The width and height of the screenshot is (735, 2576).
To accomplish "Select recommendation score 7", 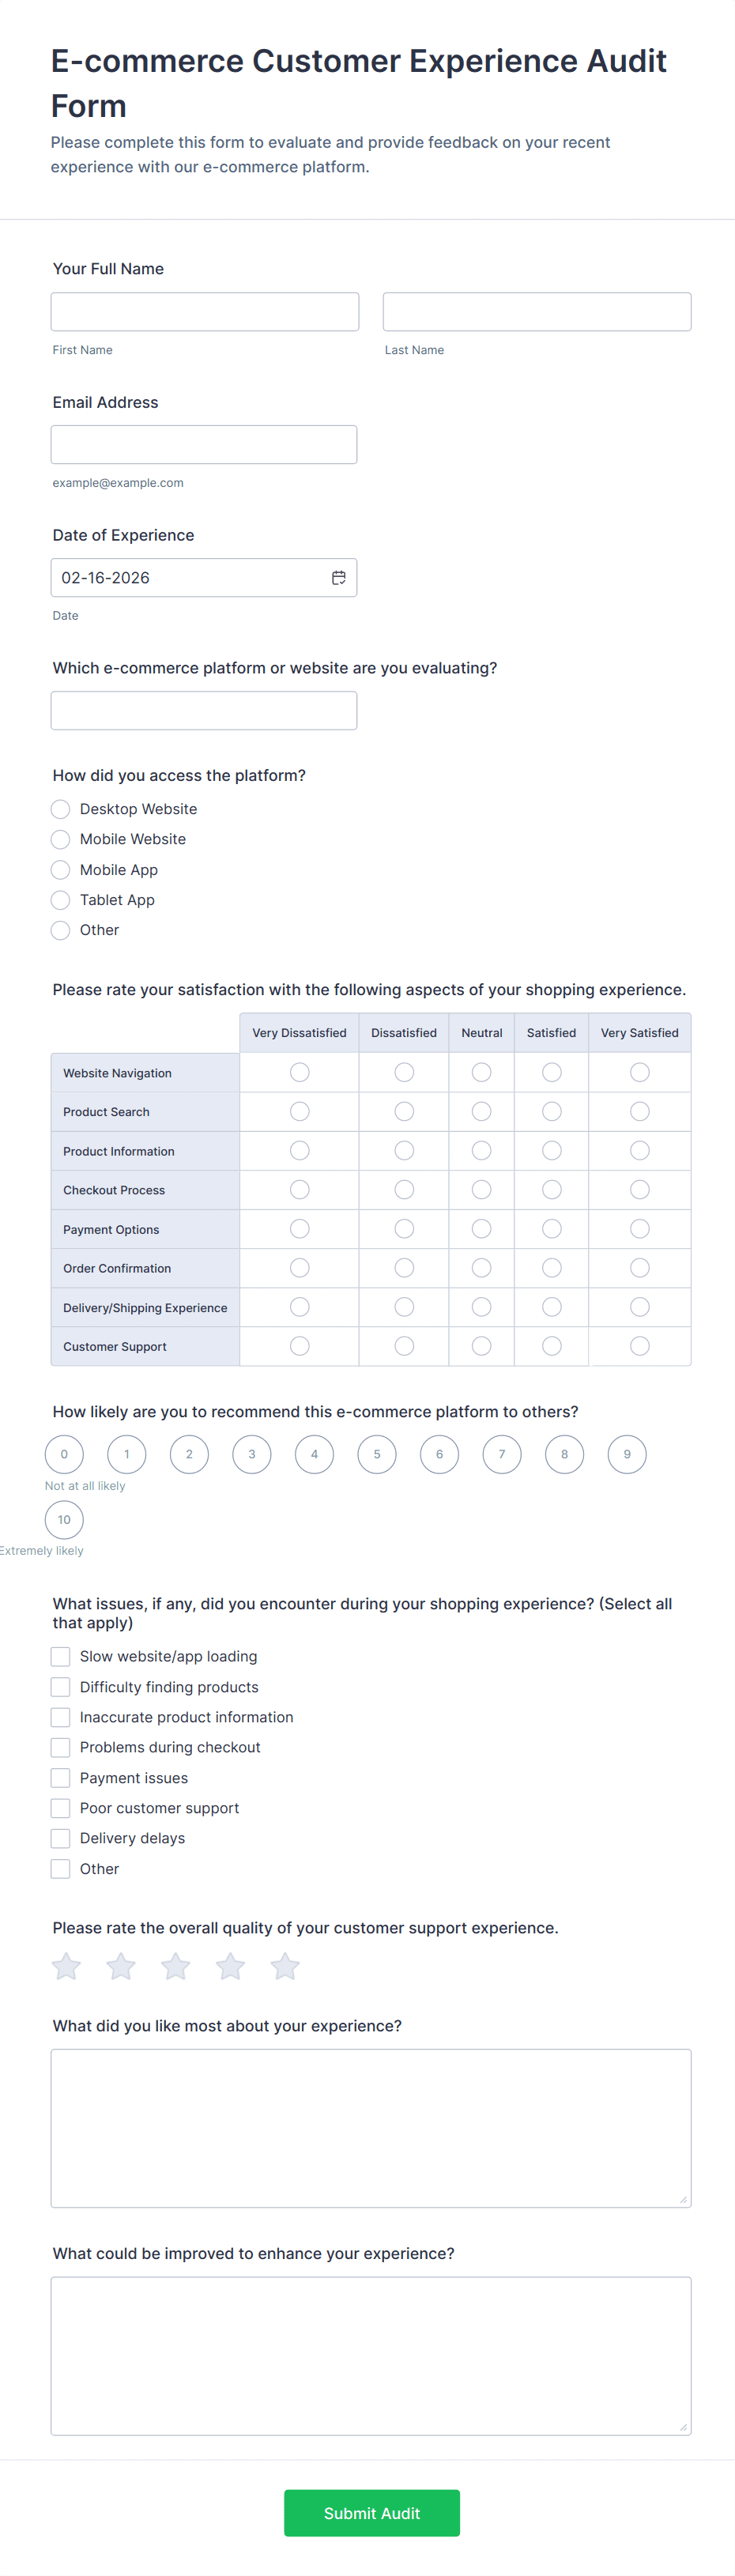I will pyautogui.click(x=502, y=1454).
